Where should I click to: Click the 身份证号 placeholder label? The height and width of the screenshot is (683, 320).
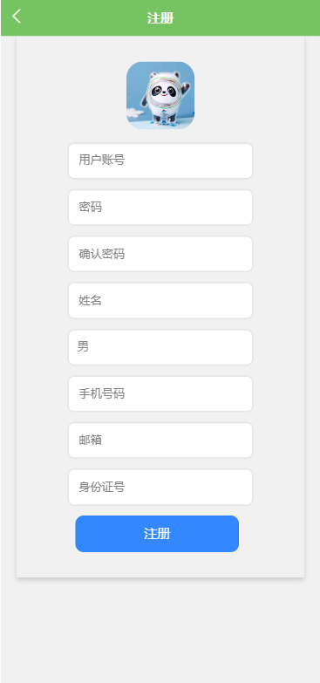pos(101,487)
